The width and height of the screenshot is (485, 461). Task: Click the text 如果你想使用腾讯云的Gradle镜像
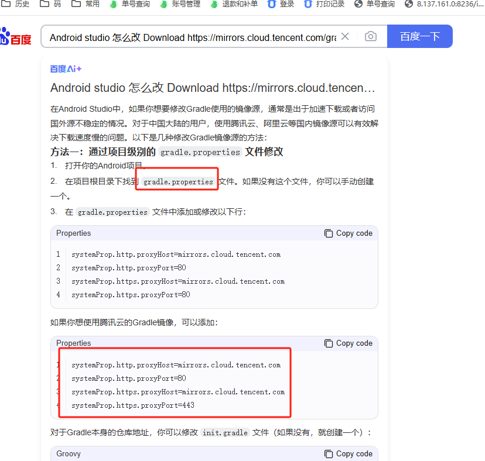[112, 322]
